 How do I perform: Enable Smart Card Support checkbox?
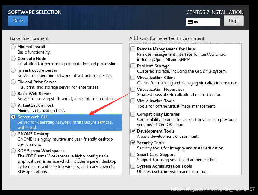133,154
